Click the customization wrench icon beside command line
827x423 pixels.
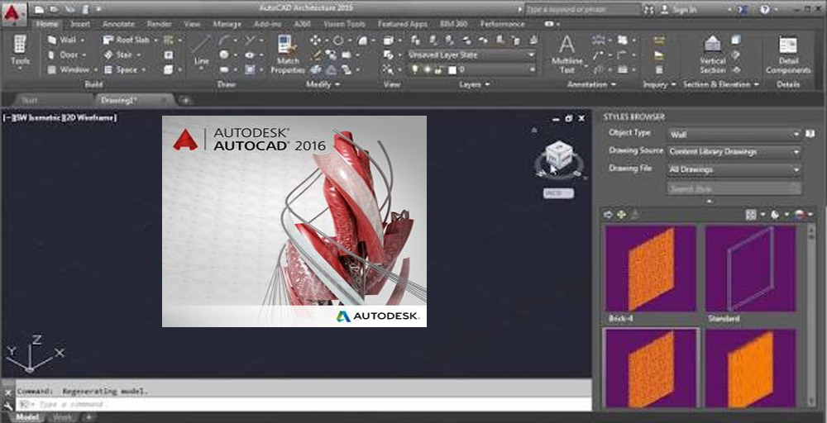pos(7,406)
